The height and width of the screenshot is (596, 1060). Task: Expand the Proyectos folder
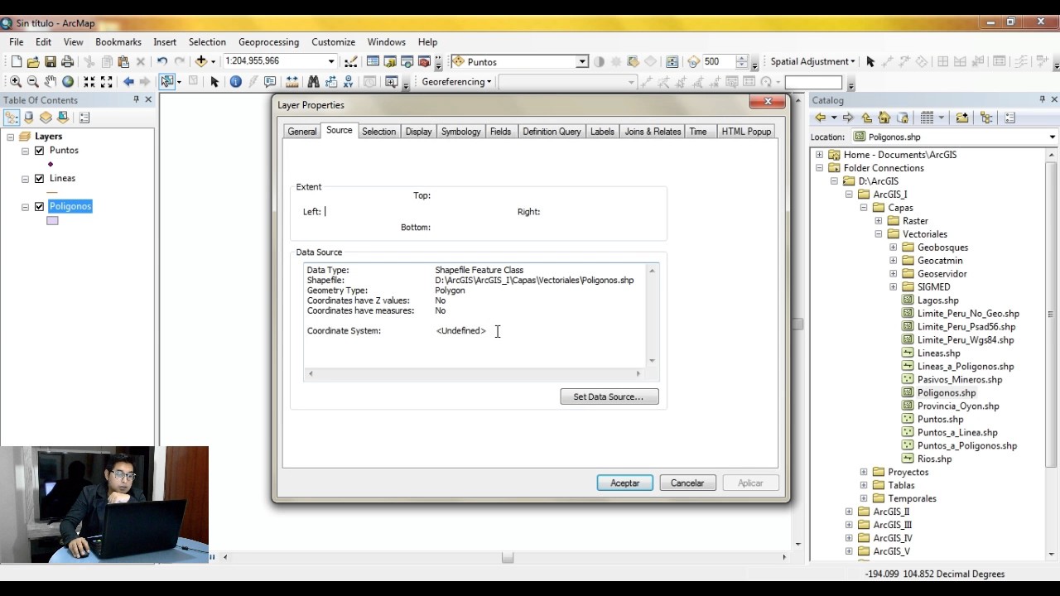(x=864, y=472)
